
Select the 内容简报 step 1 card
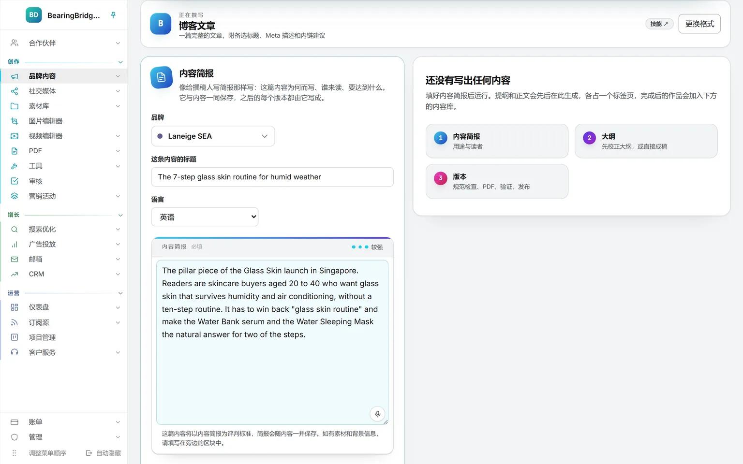tap(497, 141)
